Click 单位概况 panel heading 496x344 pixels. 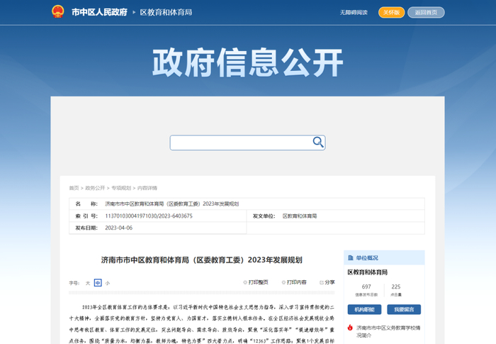click(367, 258)
